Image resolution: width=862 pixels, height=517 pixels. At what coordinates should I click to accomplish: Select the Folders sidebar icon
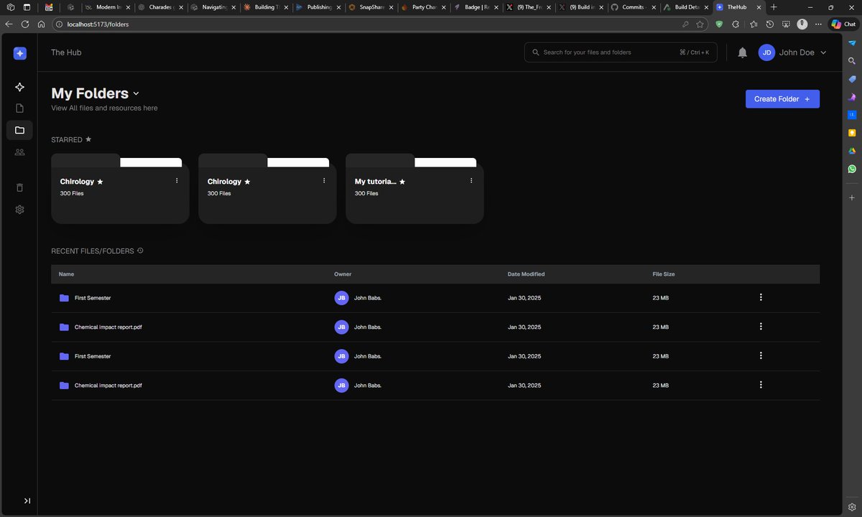19,130
